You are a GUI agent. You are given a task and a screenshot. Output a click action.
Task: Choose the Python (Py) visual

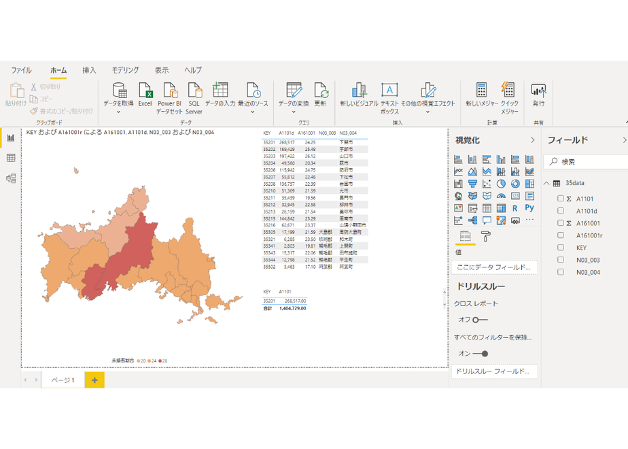pyautogui.click(x=529, y=207)
